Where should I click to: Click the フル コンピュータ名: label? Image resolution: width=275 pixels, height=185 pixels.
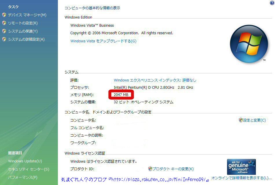87,128
